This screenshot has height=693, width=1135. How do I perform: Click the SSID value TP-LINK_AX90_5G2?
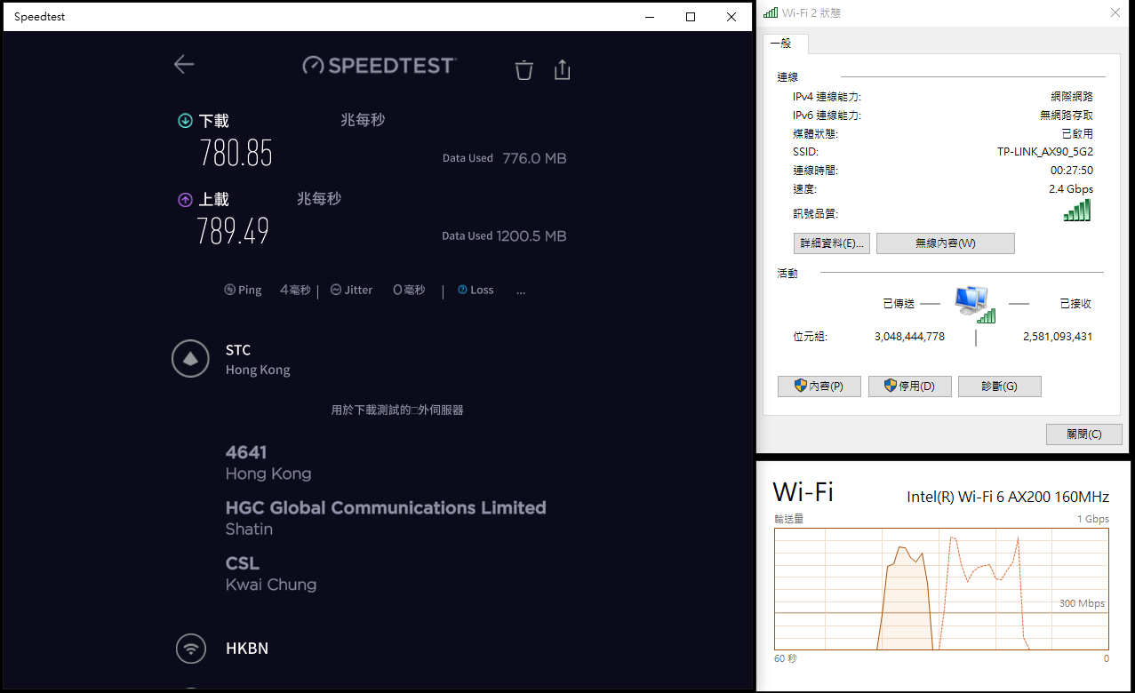click(x=1045, y=152)
